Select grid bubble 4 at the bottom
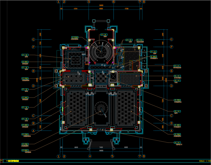 (90, 156)
